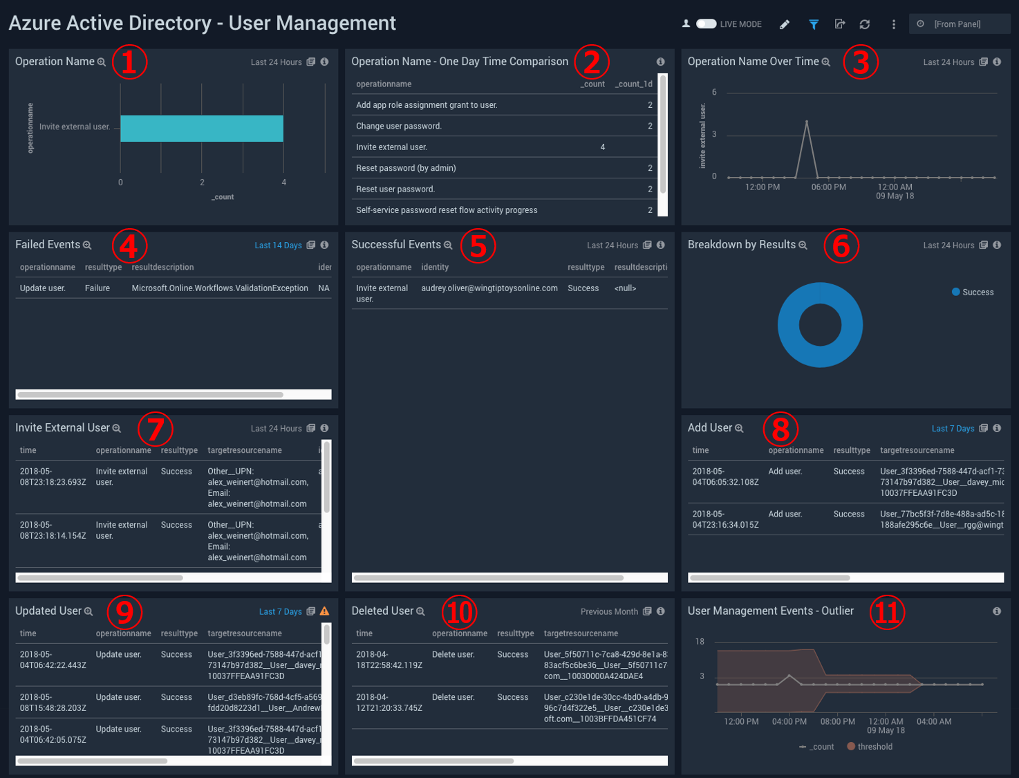Click targetresourcename header in Add User table
The image size is (1019, 778).
click(917, 451)
